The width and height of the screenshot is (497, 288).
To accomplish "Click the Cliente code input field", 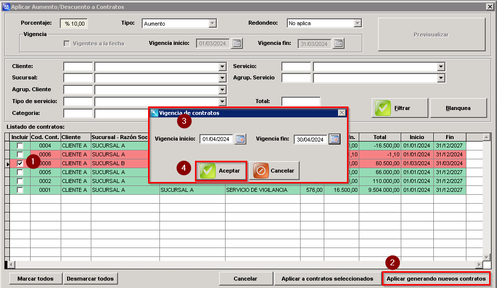I will (78, 67).
